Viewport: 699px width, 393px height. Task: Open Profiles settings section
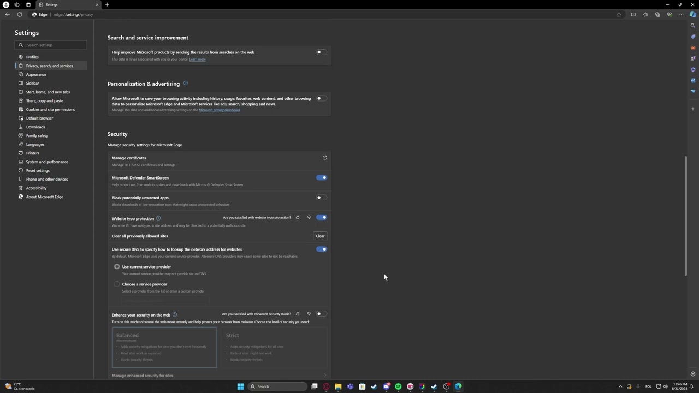(x=50, y=57)
